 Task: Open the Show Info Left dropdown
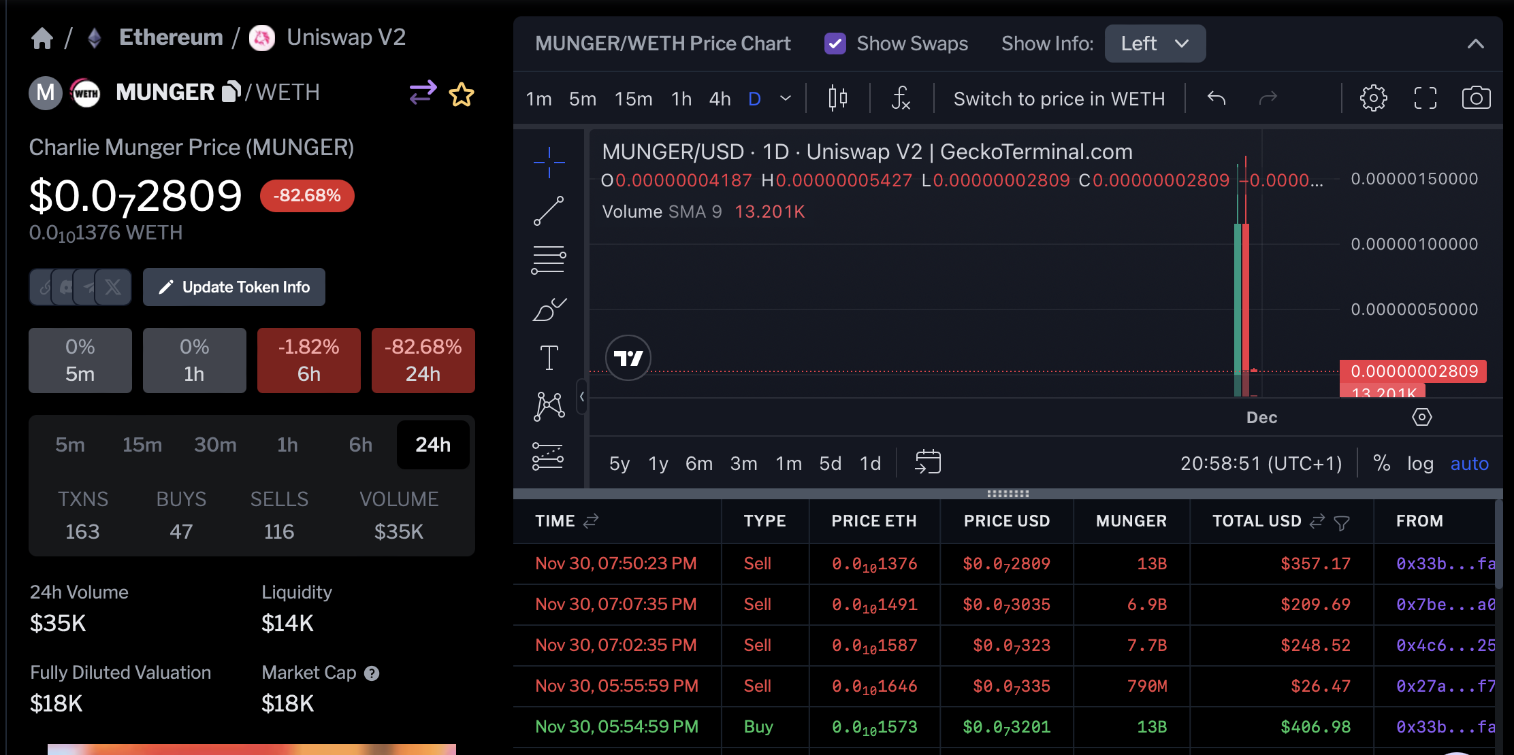point(1155,44)
